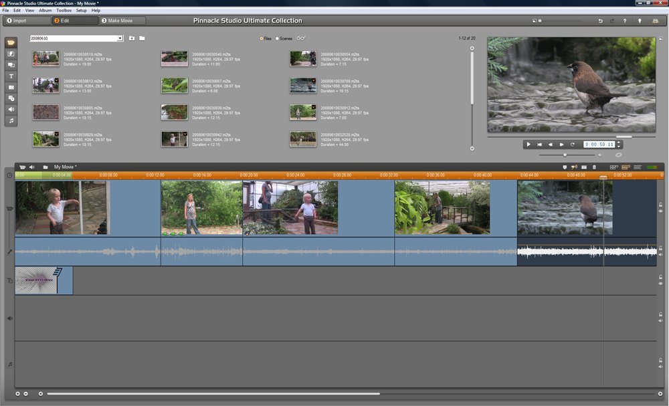Click the add-folder icon beside the folder dropdown
669x406 pixels.
tap(132, 38)
